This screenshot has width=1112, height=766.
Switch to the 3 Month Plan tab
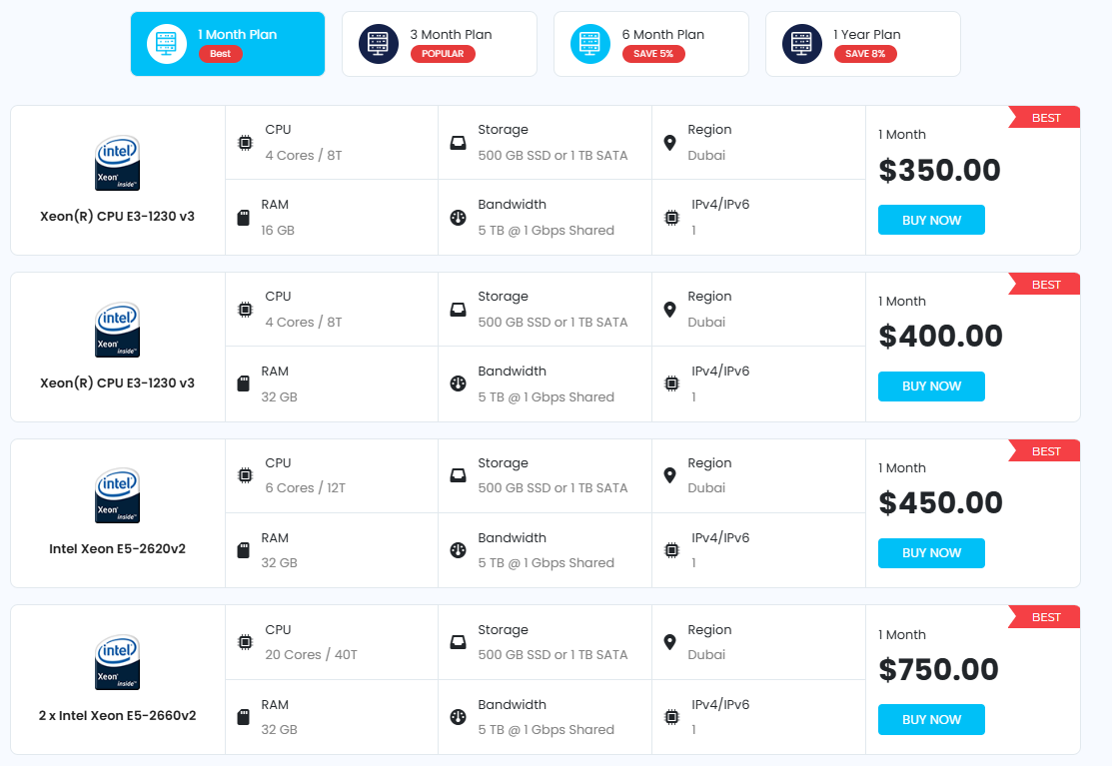[439, 44]
